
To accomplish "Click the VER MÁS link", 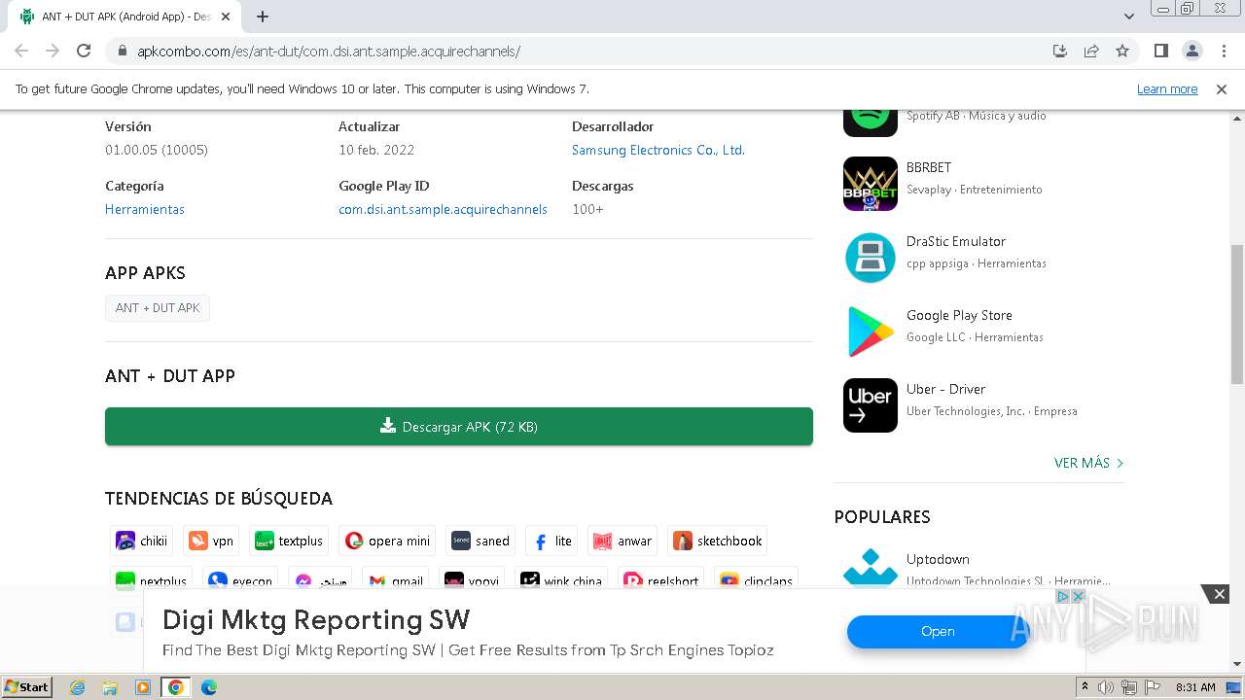I will click(x=1089, y=463).
